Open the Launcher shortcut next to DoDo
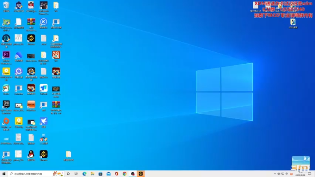 point(19,88)
